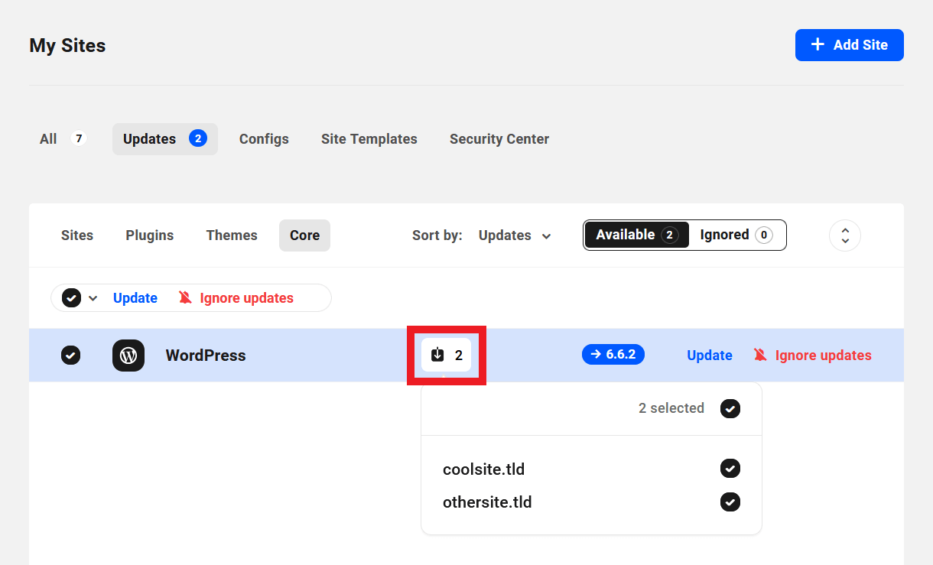This screenshot has height=565, width=933.
Task: Switch to the Plugins sub-tab
Action: [x=150, y=235]
